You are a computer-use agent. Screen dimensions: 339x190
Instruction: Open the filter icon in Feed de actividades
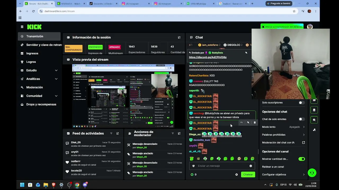(111, 134)
